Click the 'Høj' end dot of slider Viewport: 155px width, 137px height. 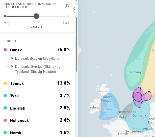click(5, 16)
